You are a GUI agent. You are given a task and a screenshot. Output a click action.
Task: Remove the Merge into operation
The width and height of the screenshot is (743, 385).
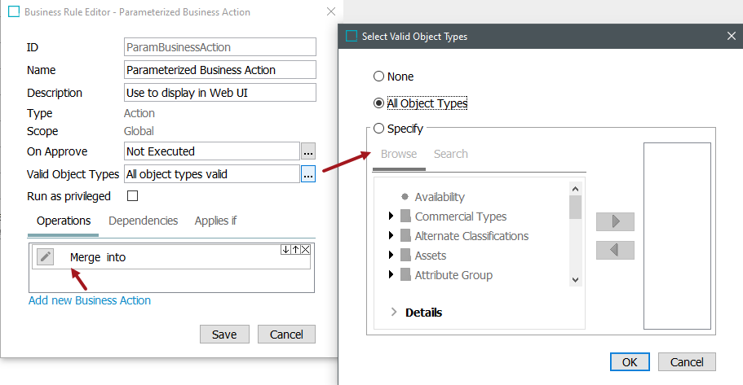coord(306,249)
